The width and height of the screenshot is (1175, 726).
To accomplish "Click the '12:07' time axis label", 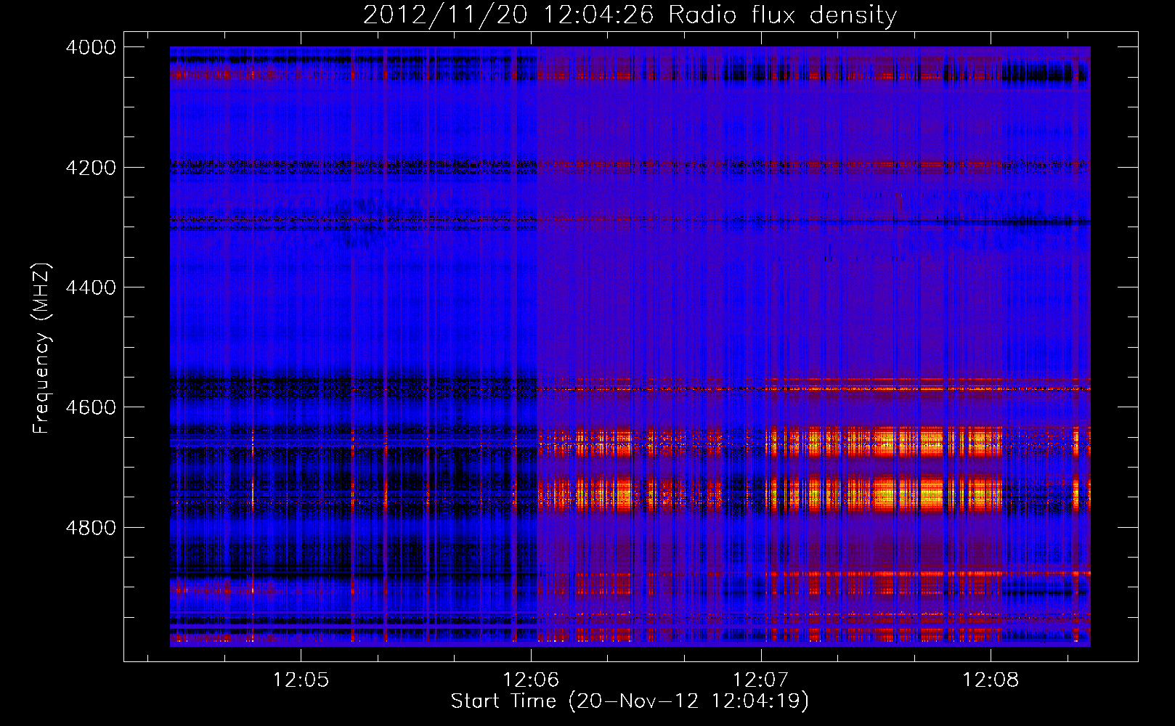I will click(760, 680).
